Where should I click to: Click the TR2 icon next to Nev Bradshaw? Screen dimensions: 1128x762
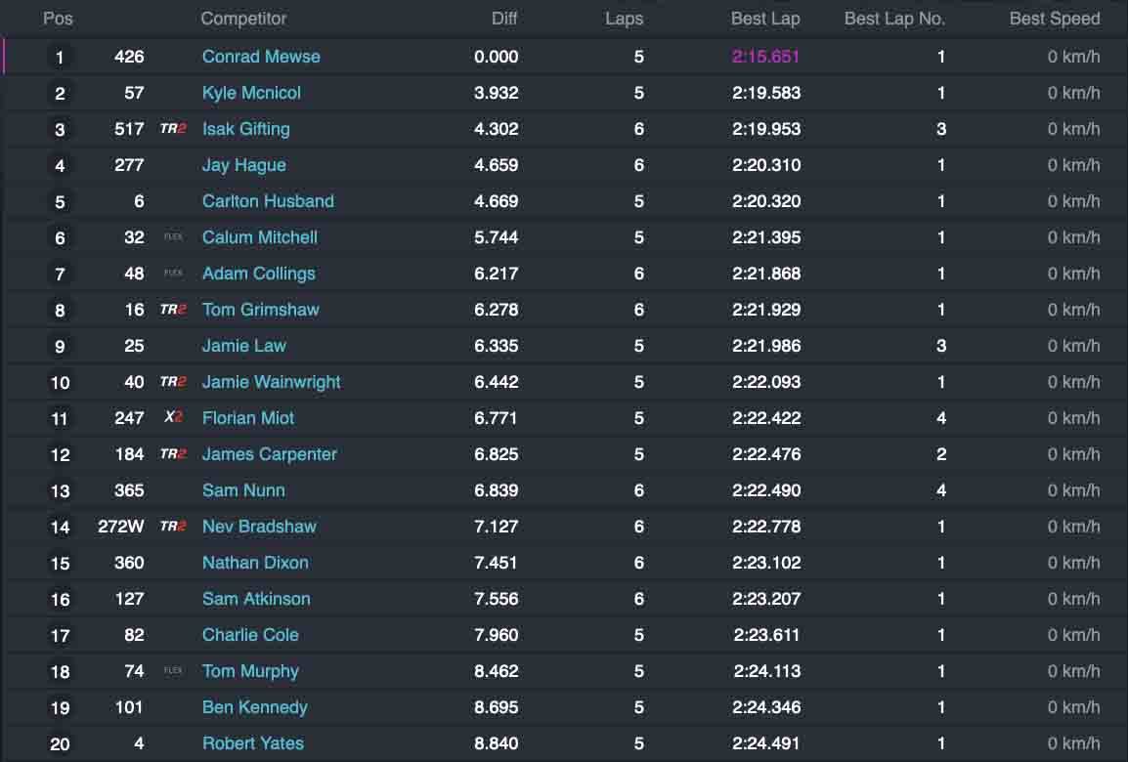[x=173, y=527]
